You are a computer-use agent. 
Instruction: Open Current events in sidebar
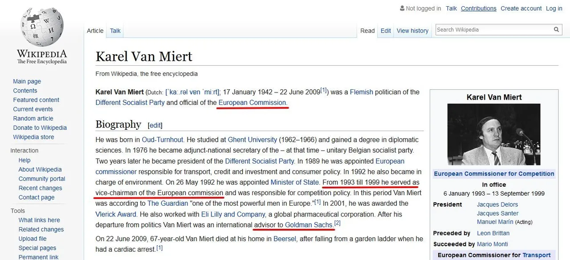coord(33,109)
